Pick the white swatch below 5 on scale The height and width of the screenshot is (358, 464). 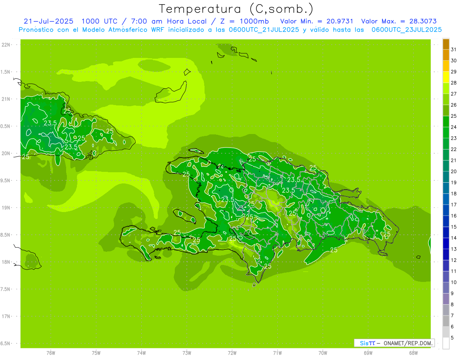[x=446, y=343]
